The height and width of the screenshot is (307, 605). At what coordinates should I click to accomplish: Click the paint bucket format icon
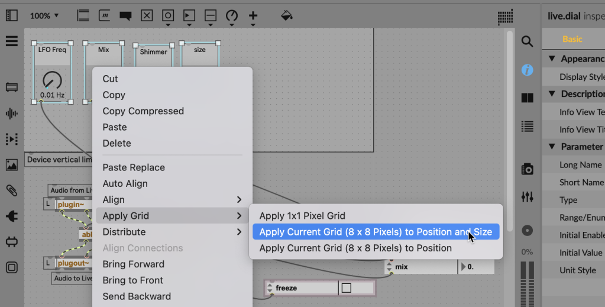click(286, 15)
